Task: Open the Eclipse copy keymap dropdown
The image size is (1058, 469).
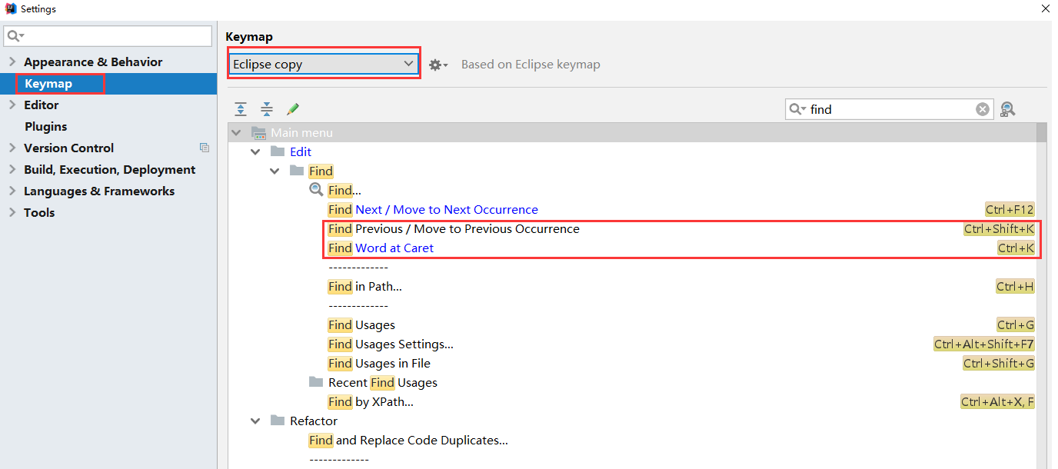Action: pos(324,65)
